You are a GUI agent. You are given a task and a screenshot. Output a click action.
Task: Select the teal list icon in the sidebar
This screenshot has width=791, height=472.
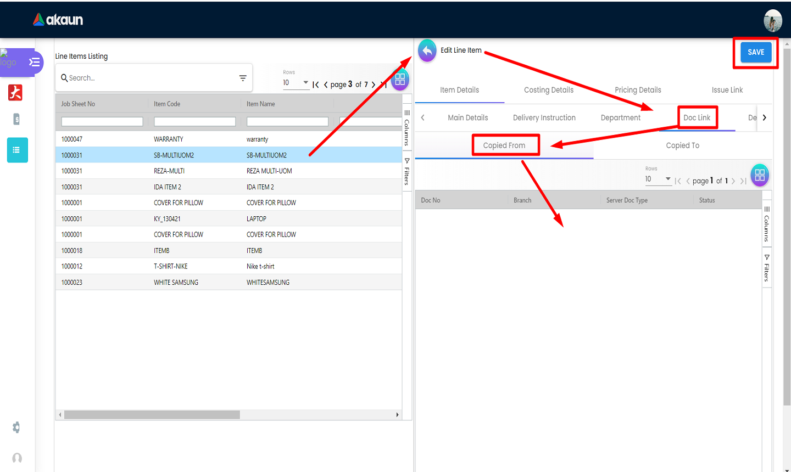click(17, 150)
